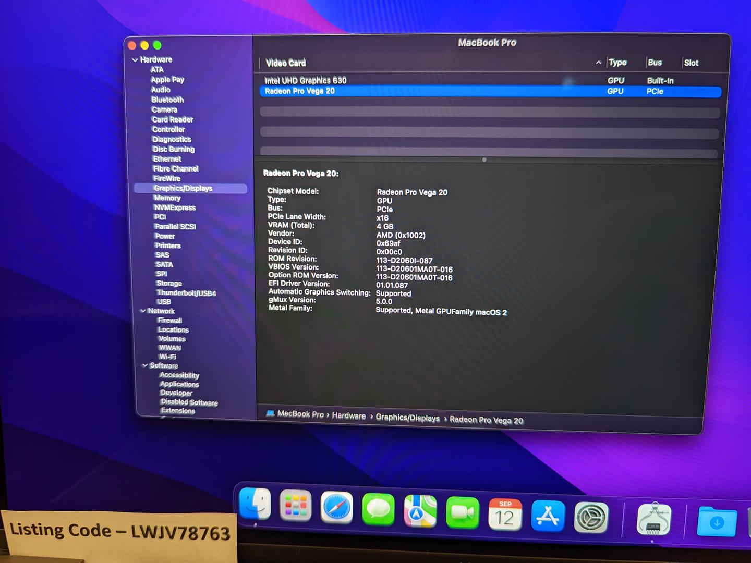Select SATA in sidebar

[164, 264]
